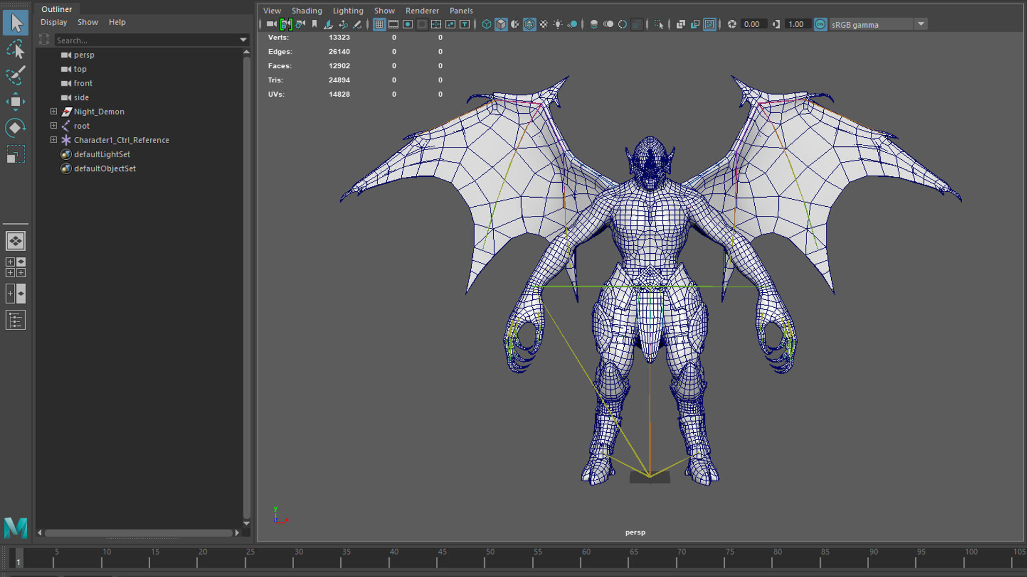Click the Outliner search field
This screenshot has width=1027, height=577.
[147, 40]
